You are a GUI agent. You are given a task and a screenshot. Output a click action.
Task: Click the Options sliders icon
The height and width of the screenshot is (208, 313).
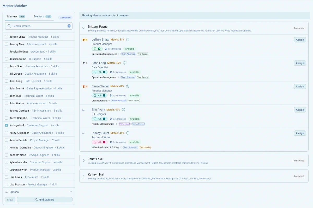[7, 192]
